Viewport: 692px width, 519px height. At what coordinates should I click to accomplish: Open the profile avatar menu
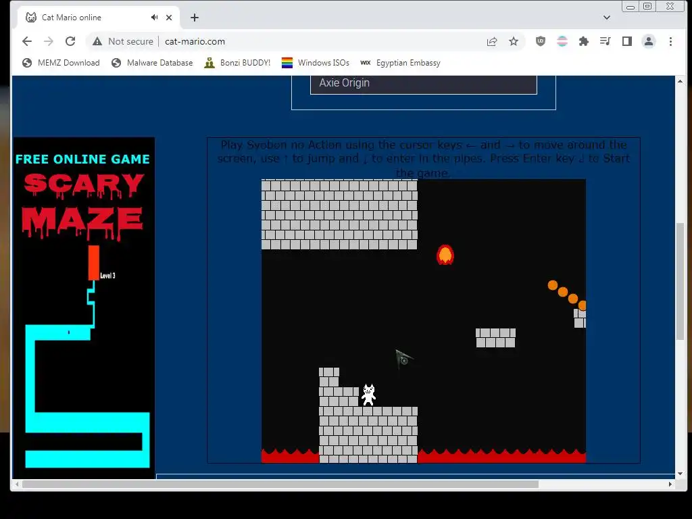(649, 41)
